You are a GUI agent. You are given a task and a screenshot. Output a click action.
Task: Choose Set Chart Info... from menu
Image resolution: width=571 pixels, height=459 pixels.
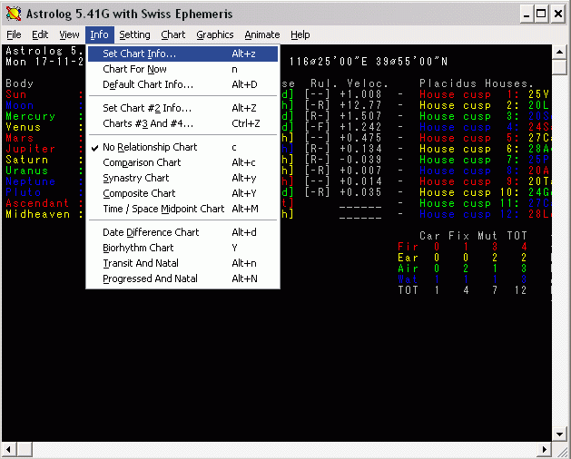click(x=182, y=54)
